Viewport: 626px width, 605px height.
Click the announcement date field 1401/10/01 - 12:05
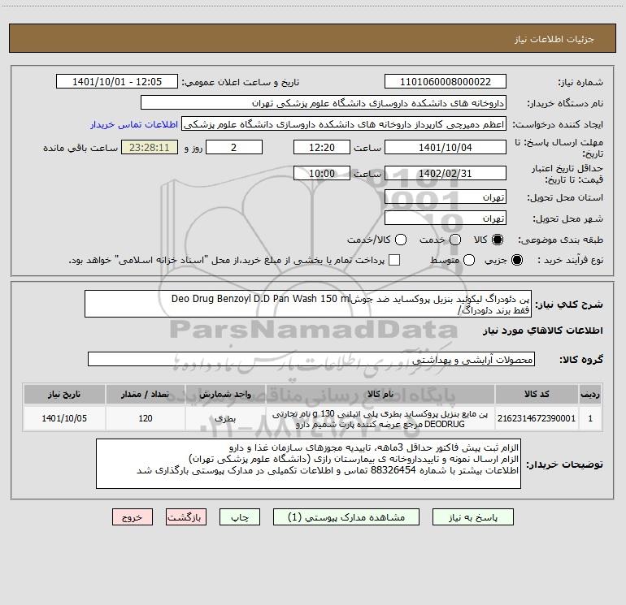(117, 82)
